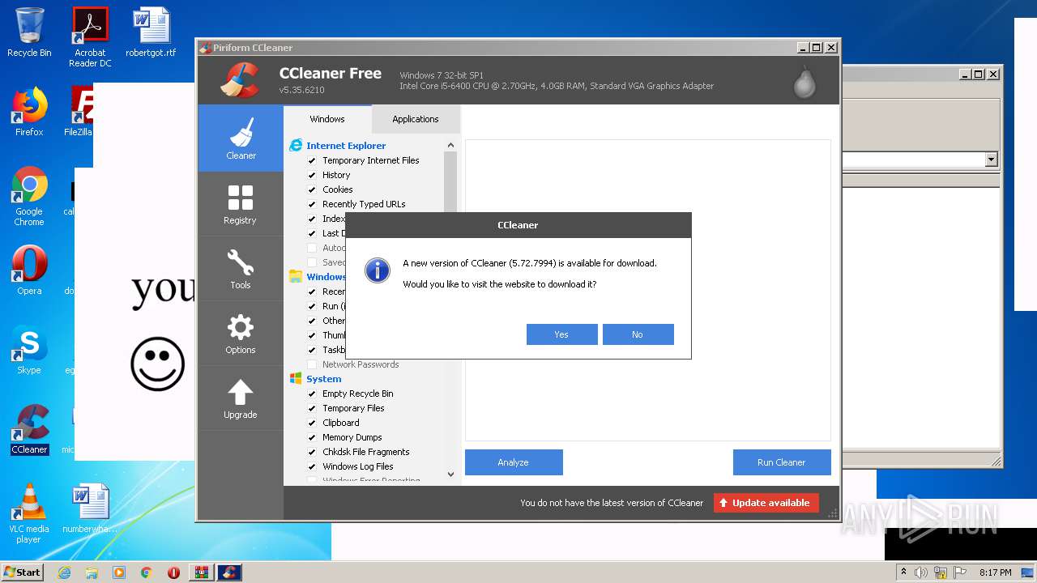Select the Google Chrome desktop shortcut

[x=29, y=196]
